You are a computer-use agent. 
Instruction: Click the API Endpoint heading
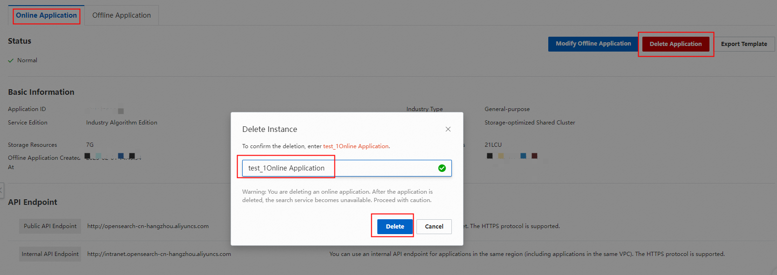(x=33, y=202)
